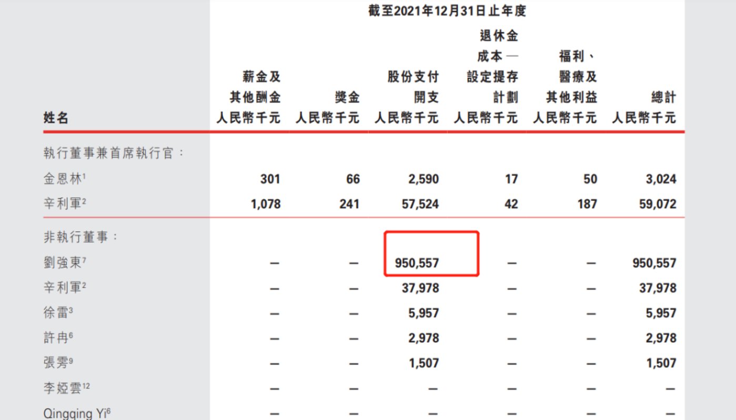This screenshot has width=736, height=420.
Task: Select 金恩林's welfare value 50
Action: click(x=590, y=179)
